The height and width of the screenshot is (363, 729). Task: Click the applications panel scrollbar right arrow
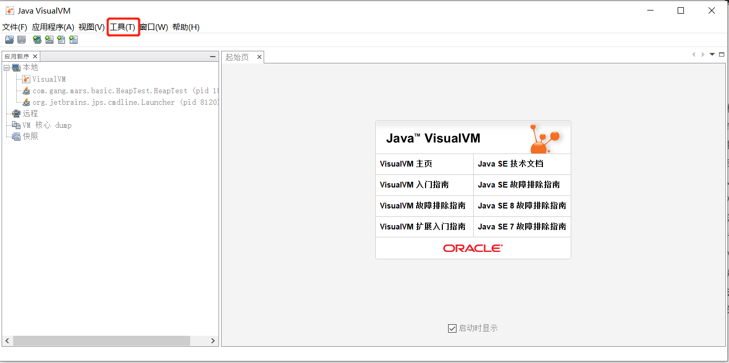(213, 340)
